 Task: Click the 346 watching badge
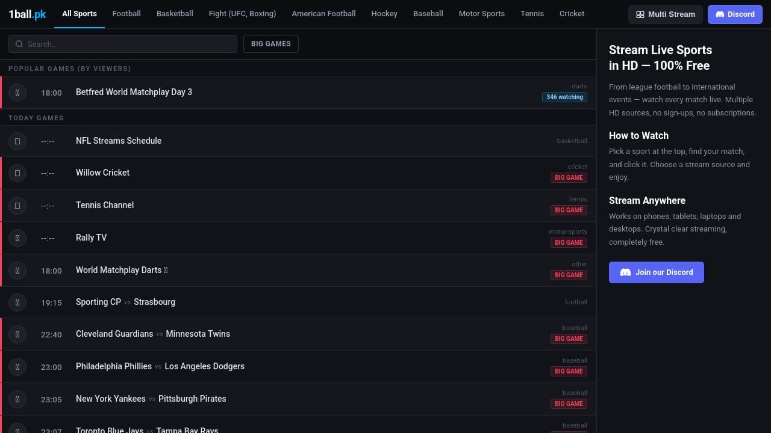point(564,97)
